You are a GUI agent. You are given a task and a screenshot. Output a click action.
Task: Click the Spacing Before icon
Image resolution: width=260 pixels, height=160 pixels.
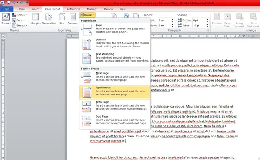tap(179, 20)
